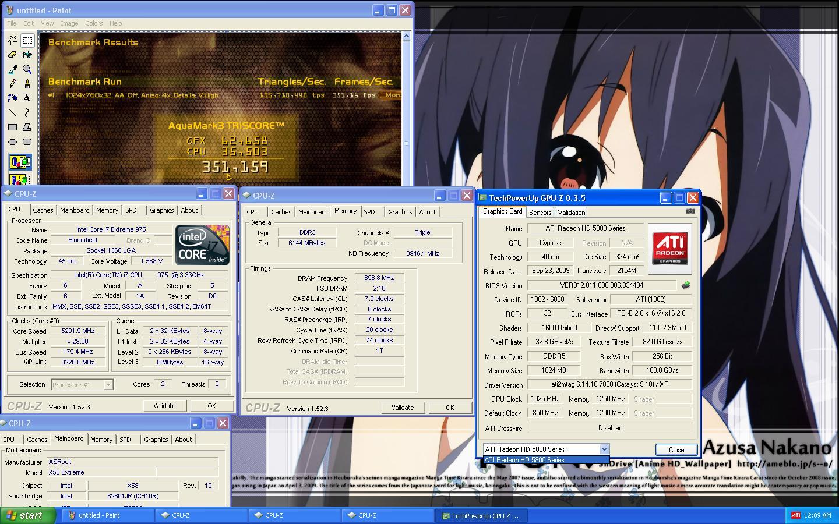Image resolution: width=839 pixels, height=524 pixels.
Task: Switch to TechPowerUp GPU-Z taskbar button
Action: pyautogui.click(x=481, y=515)
